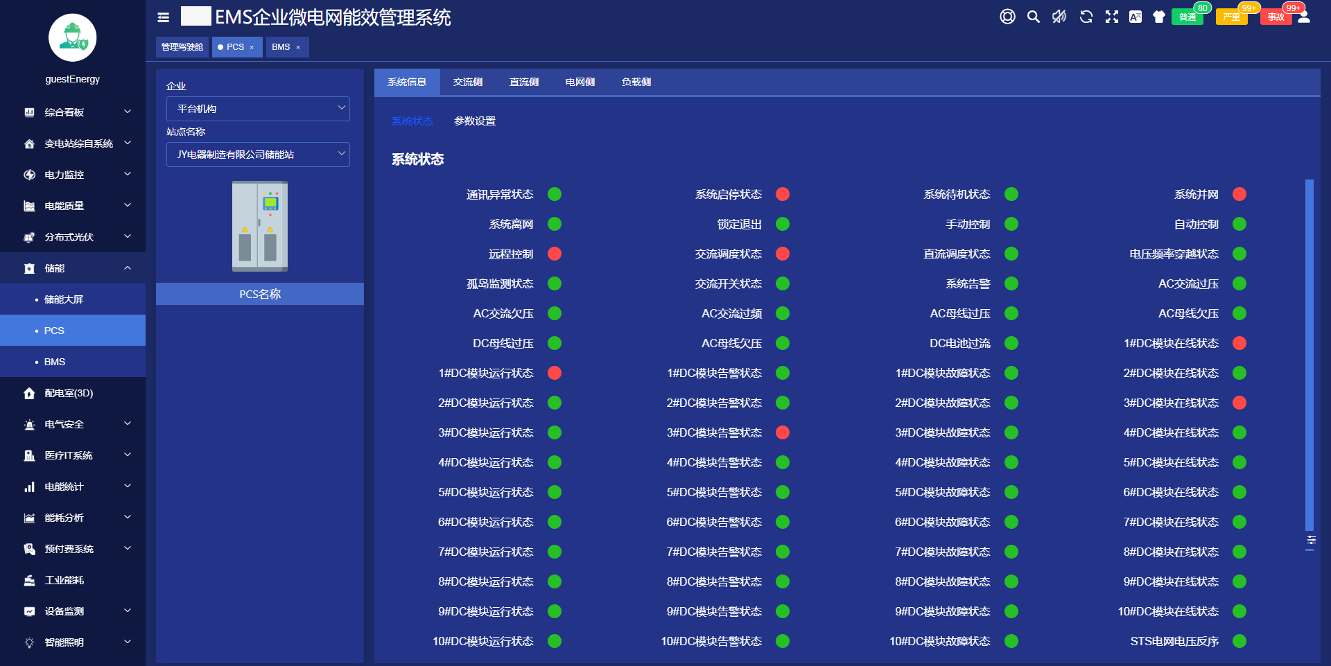Click the lifebuoy help icon
The image size is (1331, 666).
click(1007, 17)
